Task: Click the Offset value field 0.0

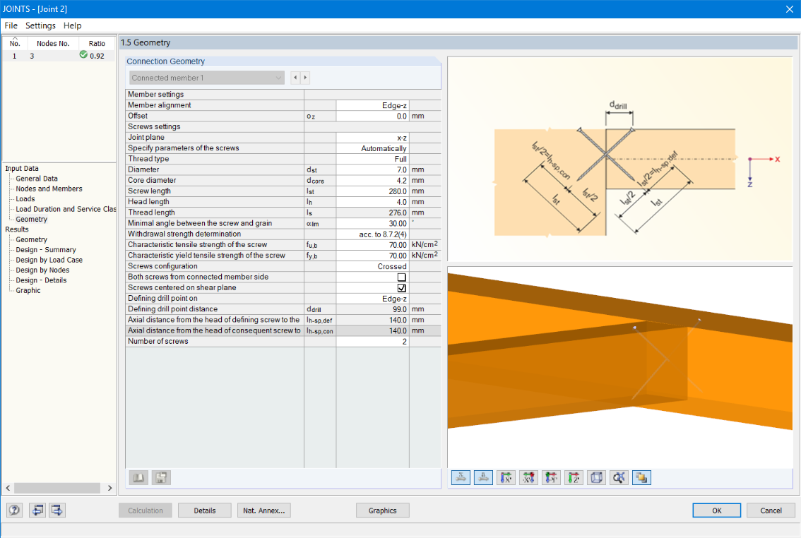Action: 372,116
